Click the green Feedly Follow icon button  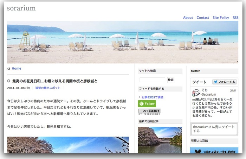(147, 104)
